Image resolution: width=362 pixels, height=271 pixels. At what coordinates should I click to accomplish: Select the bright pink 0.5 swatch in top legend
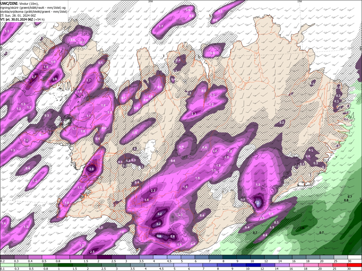[x=49, y=257]
